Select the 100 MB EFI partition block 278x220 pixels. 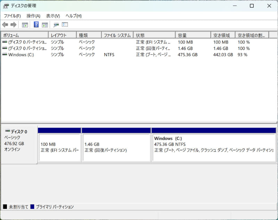pyautogui.click(x=59, y=145)
